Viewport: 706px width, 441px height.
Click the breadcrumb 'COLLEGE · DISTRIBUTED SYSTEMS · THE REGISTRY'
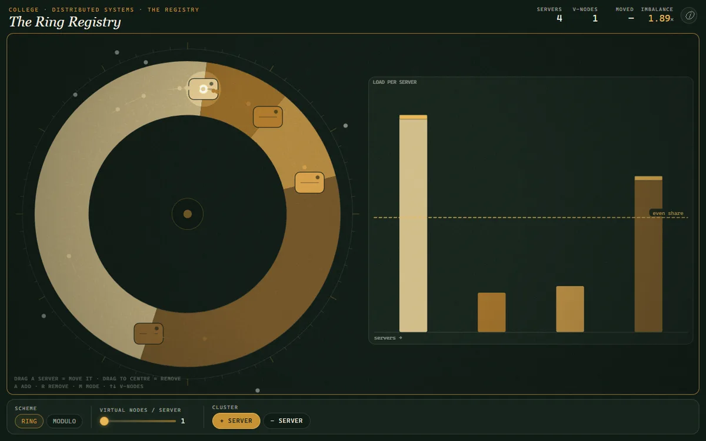(104, 10)
